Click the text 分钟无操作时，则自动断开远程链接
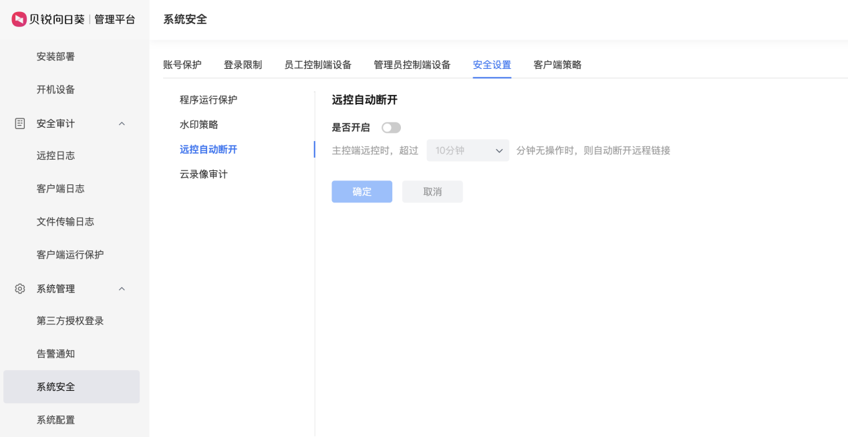Viewport: 848px width, 437px height. [593, 150]
